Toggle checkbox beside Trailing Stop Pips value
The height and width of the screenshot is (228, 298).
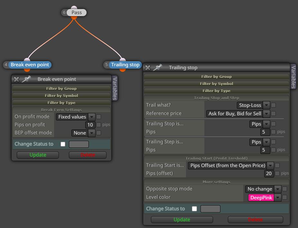[273, 132]
